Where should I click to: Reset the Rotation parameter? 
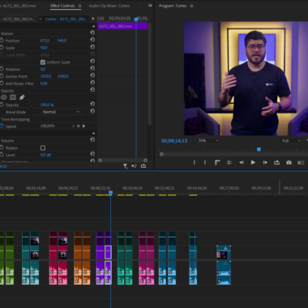tap(92, 69)
